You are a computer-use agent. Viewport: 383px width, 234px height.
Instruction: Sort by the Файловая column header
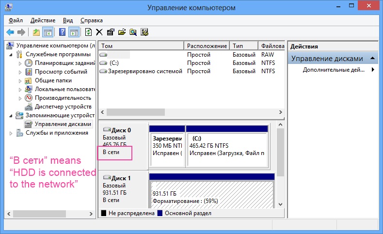point(271,46)
